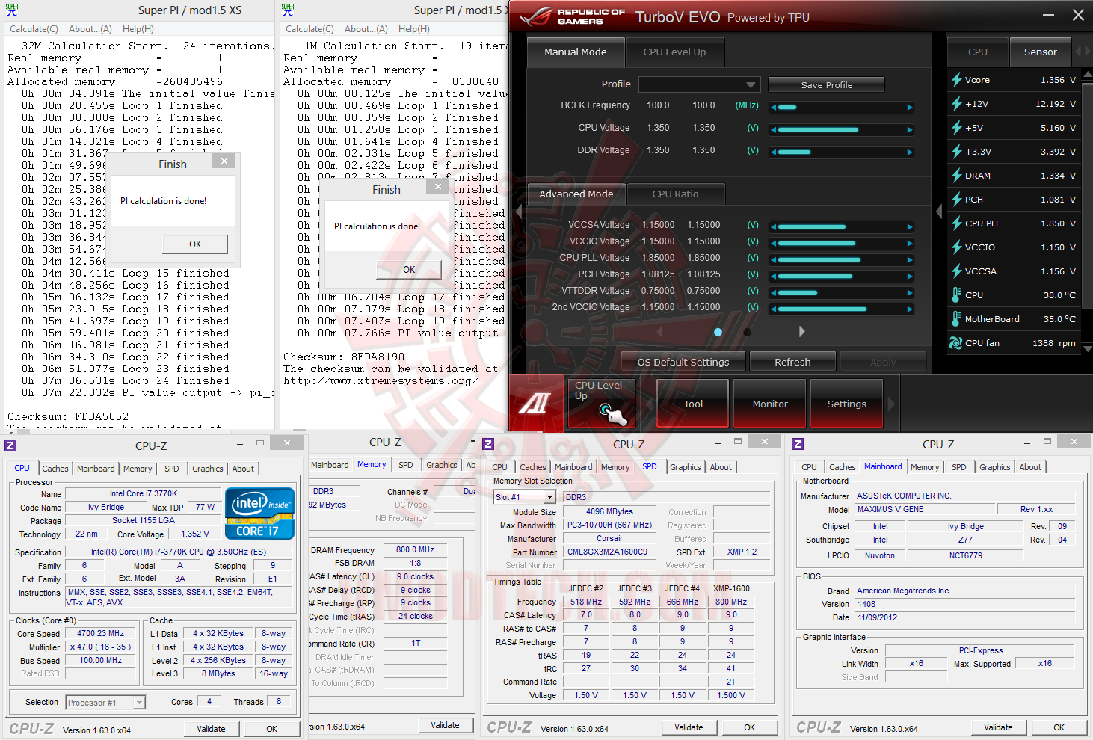The width and height of the screenshot is (1093, 740).
Task: Click the +5V lightning sensor icon
Action: (x=956, y=128)
